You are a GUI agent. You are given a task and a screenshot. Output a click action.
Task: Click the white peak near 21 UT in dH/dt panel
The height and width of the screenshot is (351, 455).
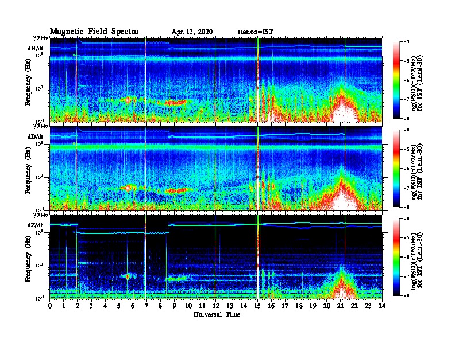(x=345, y=112)
